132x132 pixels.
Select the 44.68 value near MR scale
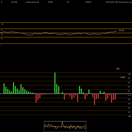[x=123, y=77]
